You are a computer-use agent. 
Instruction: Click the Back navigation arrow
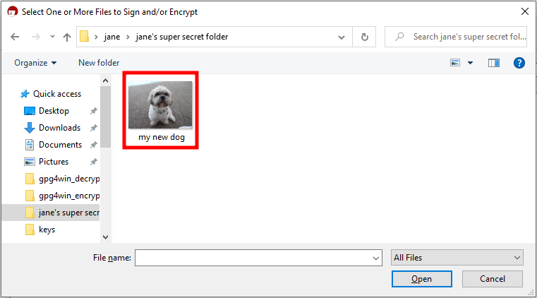coord(15,37)
